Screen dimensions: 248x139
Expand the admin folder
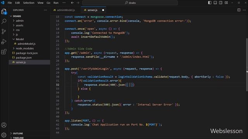pyautogui.click(x=29, y=20)
